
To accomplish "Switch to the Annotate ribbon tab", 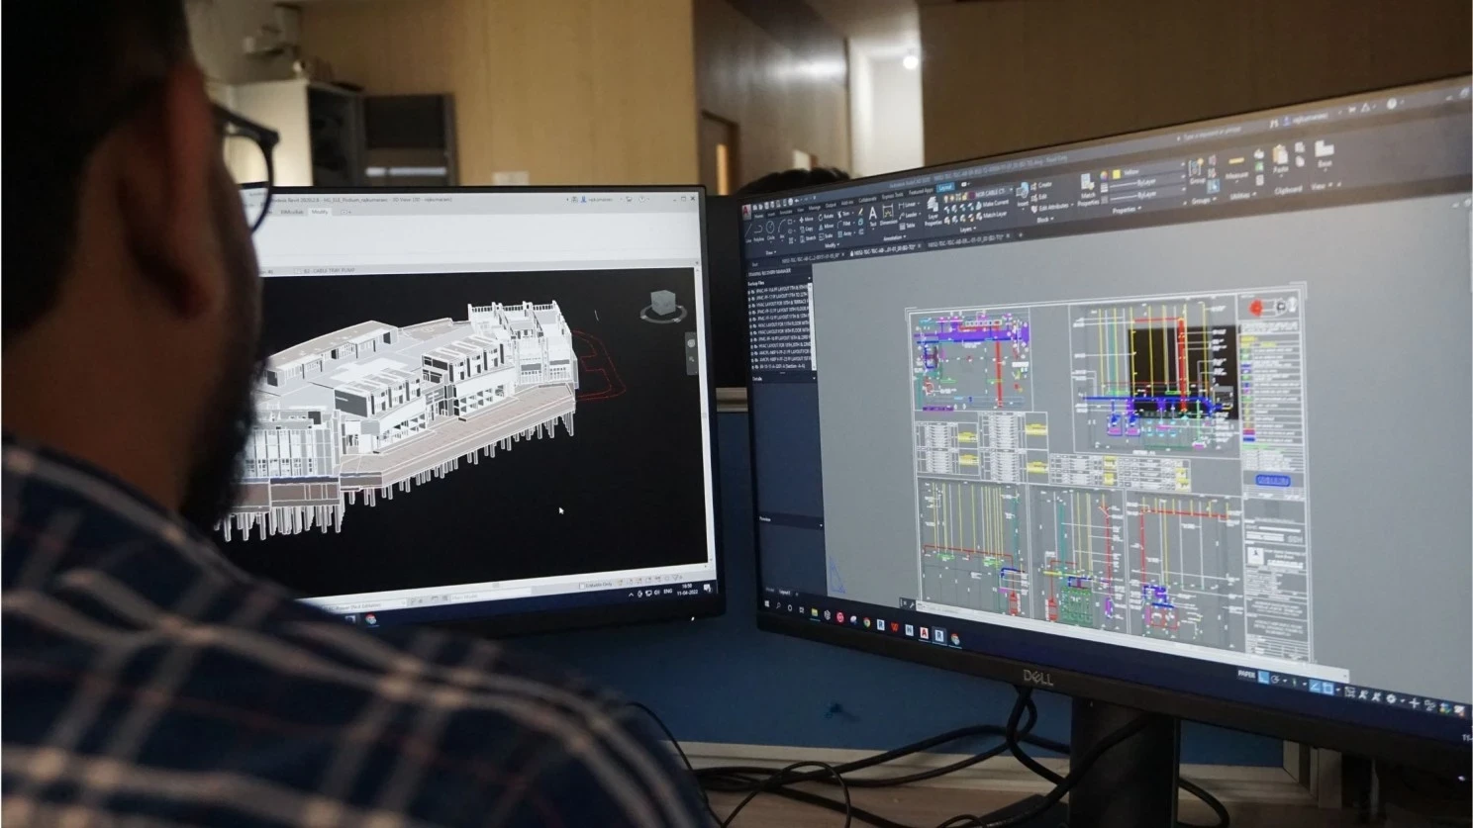I will point(784,211).
